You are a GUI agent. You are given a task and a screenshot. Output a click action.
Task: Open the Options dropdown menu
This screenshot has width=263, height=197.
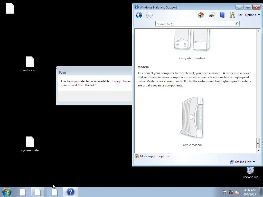[252, 15]
